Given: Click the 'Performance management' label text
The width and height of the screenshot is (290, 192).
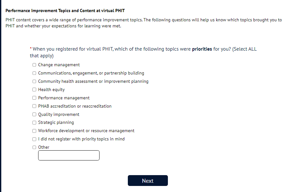Looking at the screenshot, I should [x=64, y=98].
